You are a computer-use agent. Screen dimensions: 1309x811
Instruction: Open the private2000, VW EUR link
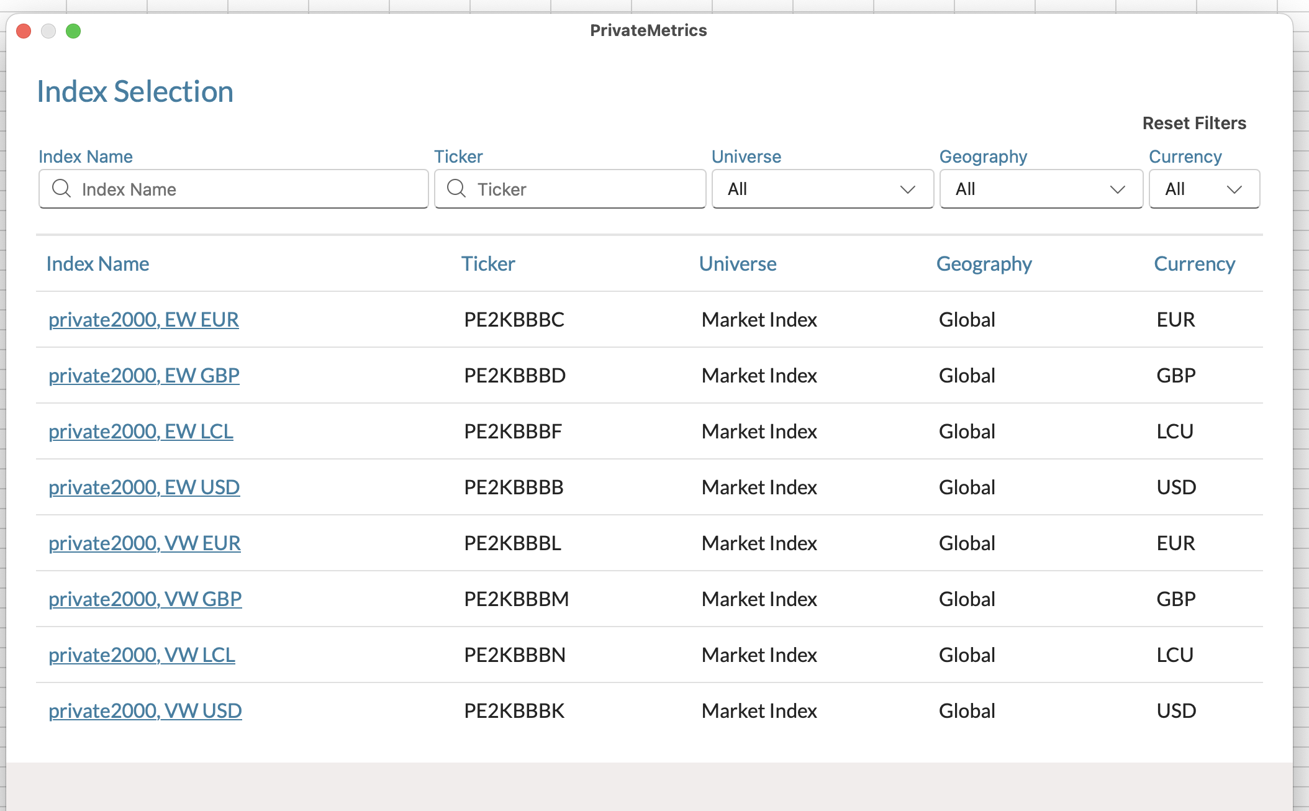(145, 543)
